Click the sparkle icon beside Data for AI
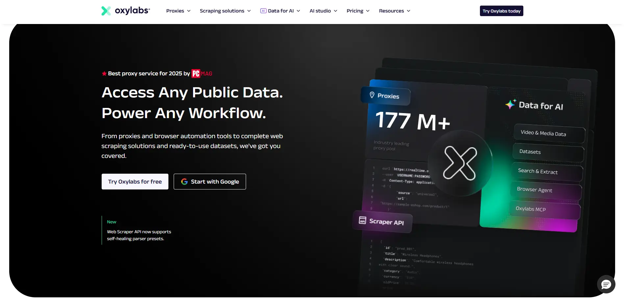Image resolution: width=624 pixels, height=299 pixels. (x=511, y=104)
